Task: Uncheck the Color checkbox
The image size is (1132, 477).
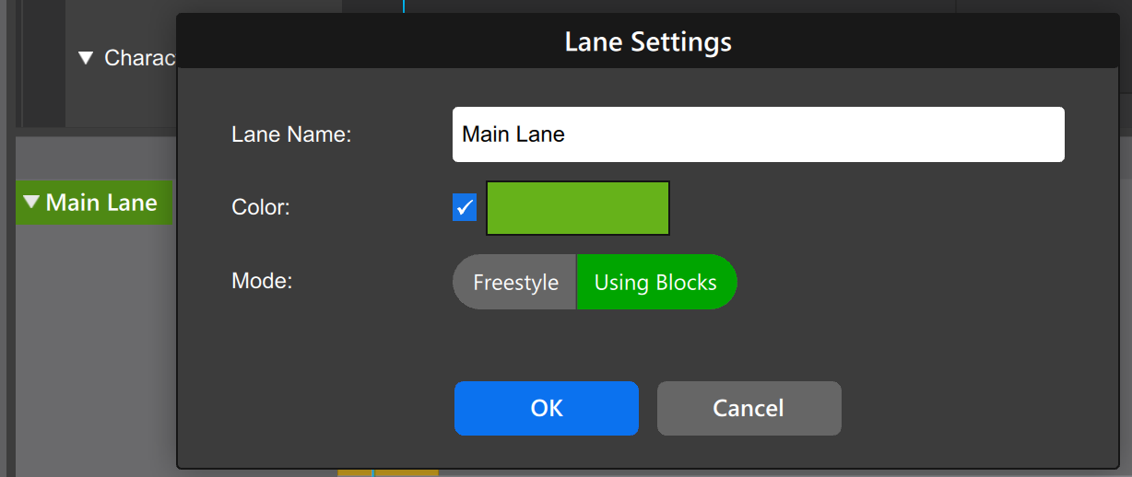Action: coord(465,208)
